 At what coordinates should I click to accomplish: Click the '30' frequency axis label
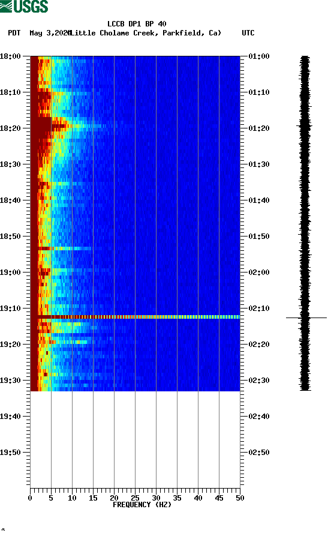click(x=156, y=498)
